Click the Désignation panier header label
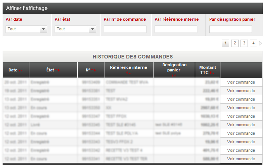This screenshot has width=265, height=168. [x=174, y=67]
